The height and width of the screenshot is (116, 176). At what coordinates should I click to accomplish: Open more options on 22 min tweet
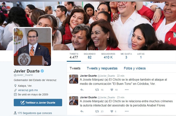click(x=127, y=90)
